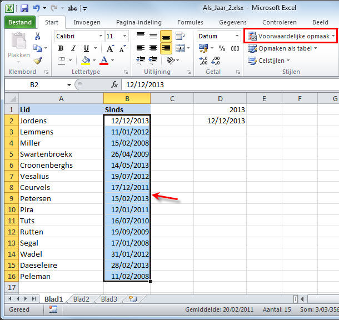Click the middle align icon

click(x=153, y=36)
